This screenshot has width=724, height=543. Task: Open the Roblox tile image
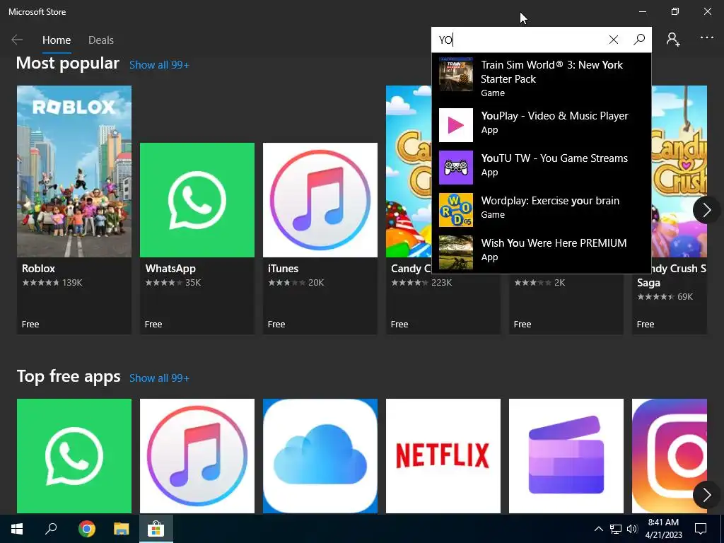click(74, 171)
